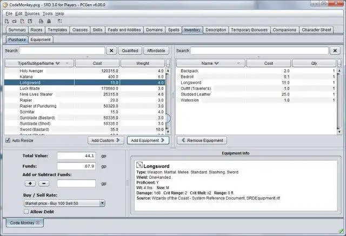Clear the owned equipment search with X
The height and width of the screenshot is (236, 346).
tap(335, 51)
